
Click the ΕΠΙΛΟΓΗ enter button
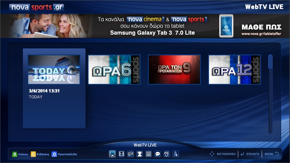(250, 154)
